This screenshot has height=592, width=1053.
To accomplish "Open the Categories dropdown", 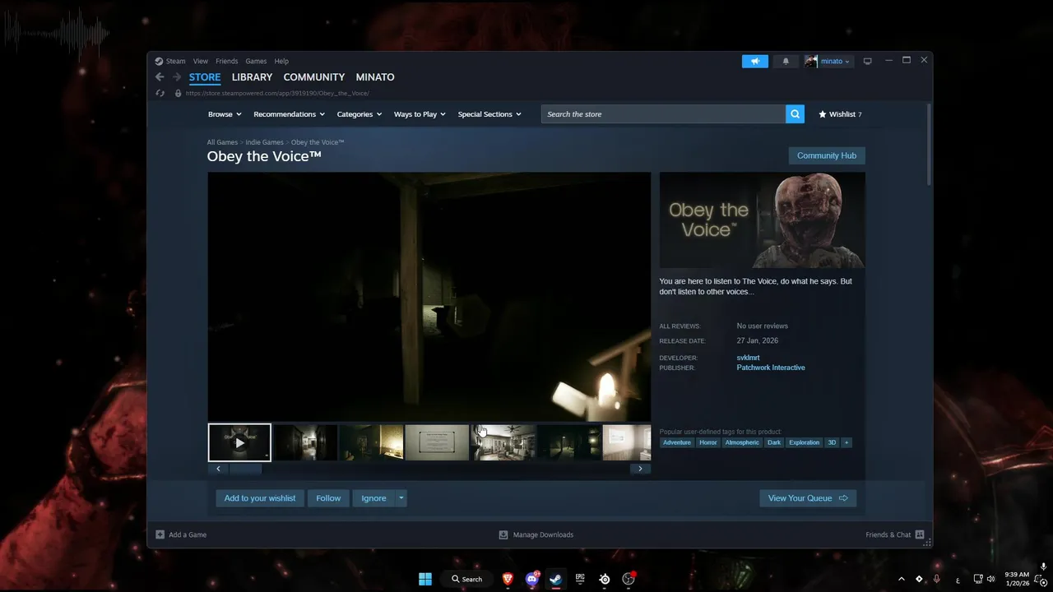I will pyautogui.click(x=360, y=114).
